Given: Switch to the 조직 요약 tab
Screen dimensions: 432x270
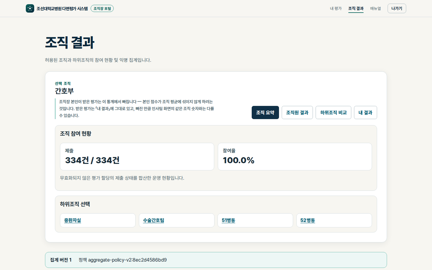Looking at the screenshot, I should 265,112.
